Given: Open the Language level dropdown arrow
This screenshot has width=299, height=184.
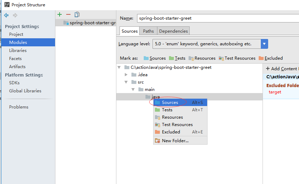Looking at the screenshot, I should coord(264,44).
